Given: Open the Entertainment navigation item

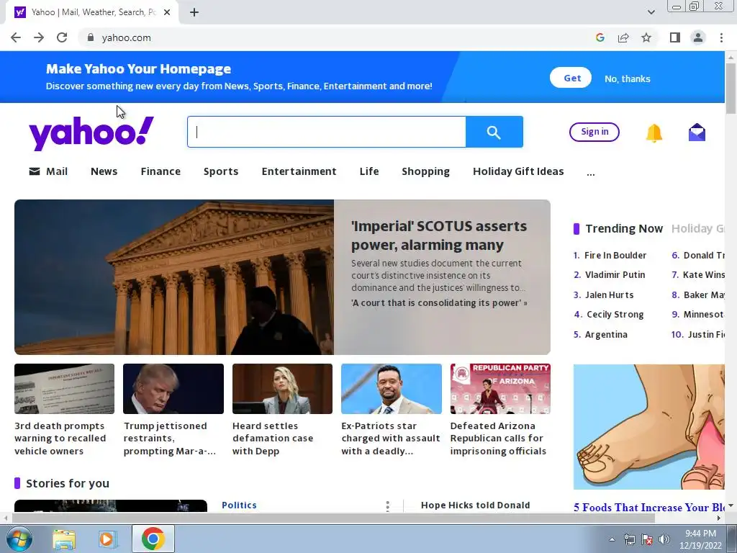Looking at the screenshot, I should point(299,171).
